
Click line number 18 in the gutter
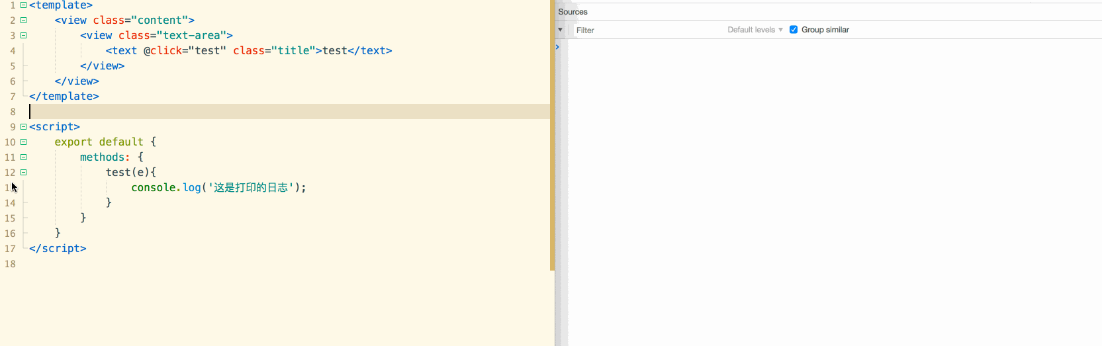point(10,264)
